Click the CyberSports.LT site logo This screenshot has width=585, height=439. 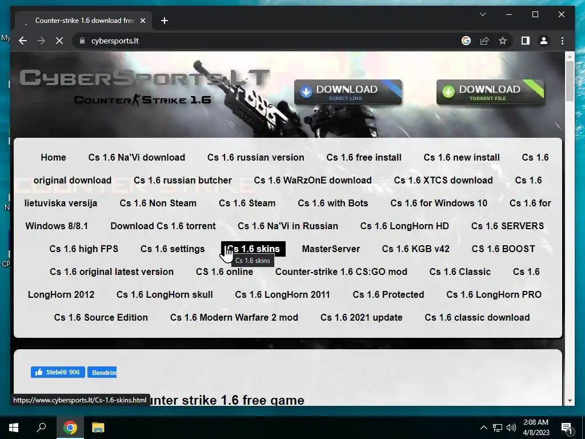click(144, 87)
